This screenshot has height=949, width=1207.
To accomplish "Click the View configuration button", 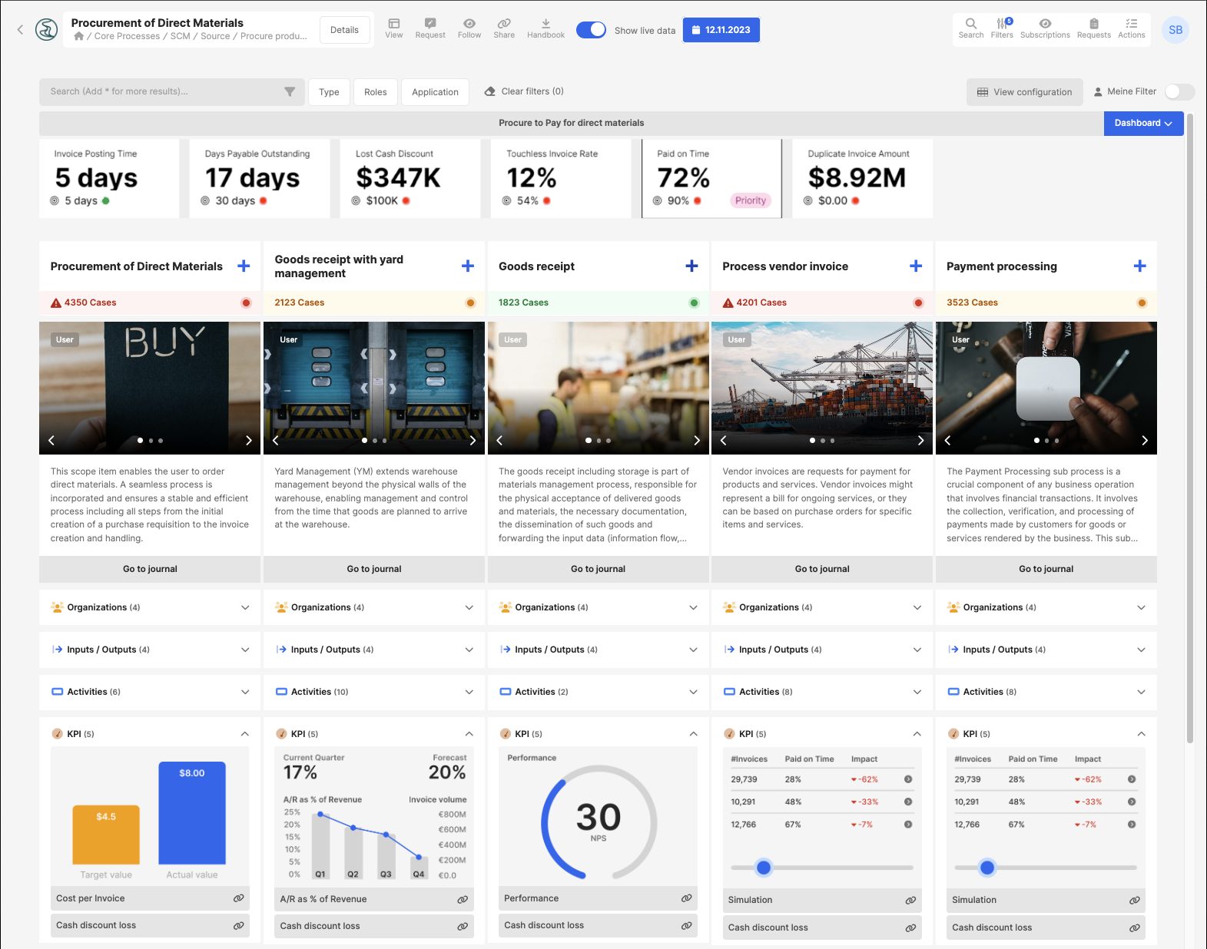I will tap(1024, 92).
